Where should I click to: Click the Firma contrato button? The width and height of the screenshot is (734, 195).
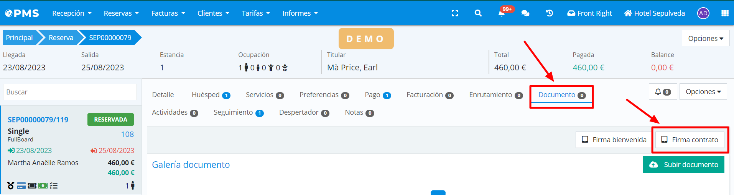[x=690, y=140]
